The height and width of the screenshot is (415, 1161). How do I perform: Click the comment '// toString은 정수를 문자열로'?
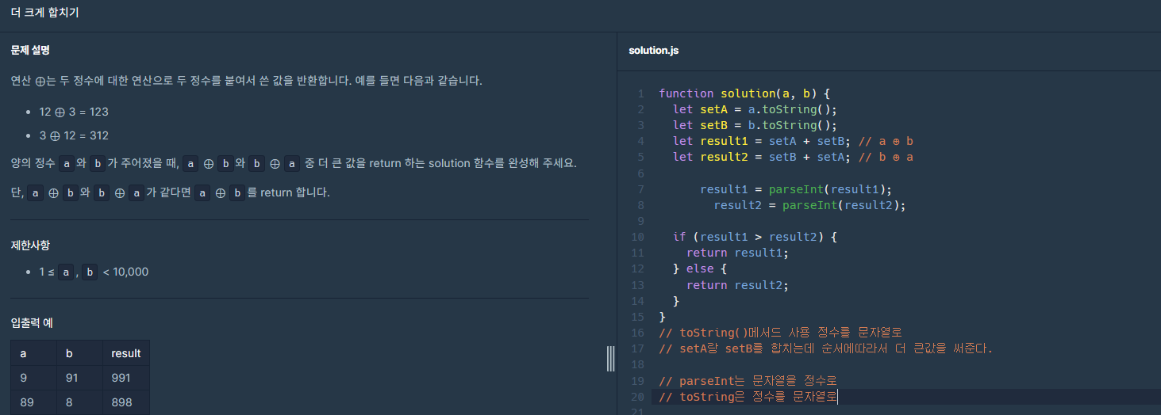tap(748, 397)
